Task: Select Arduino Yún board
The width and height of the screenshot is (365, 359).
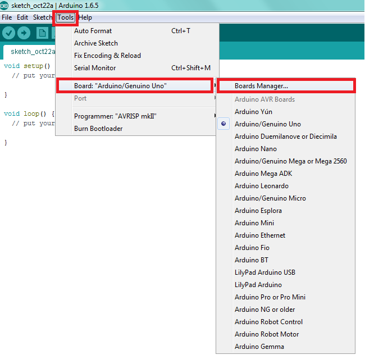Action: click(286, 112)
